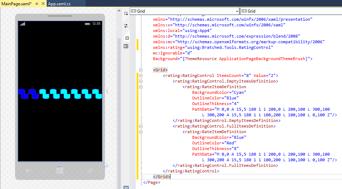
Task: Click the closing </Grid> tag
Action: click(161, 177)
